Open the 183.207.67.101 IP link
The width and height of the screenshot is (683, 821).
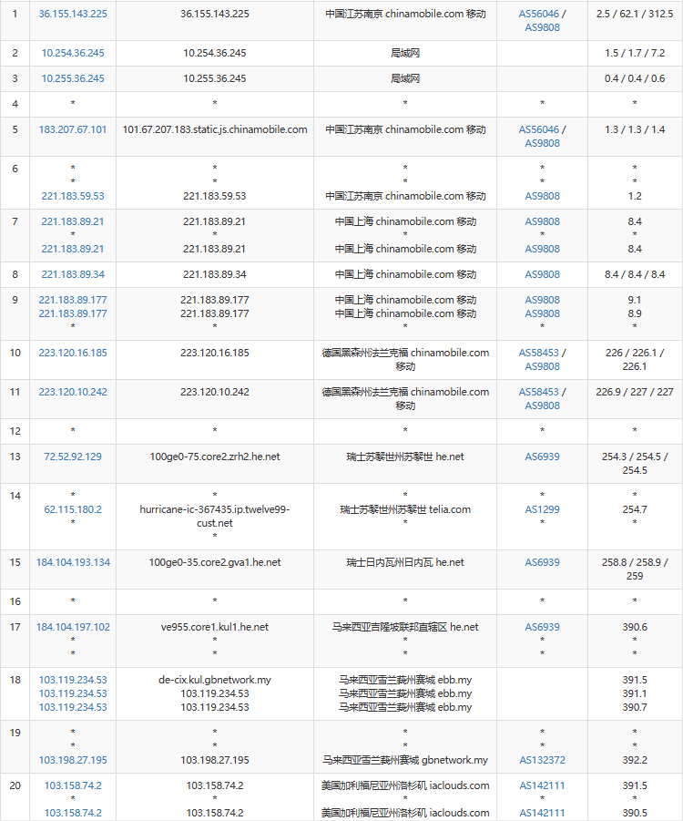pyautogui.click(x=73, y=129)
